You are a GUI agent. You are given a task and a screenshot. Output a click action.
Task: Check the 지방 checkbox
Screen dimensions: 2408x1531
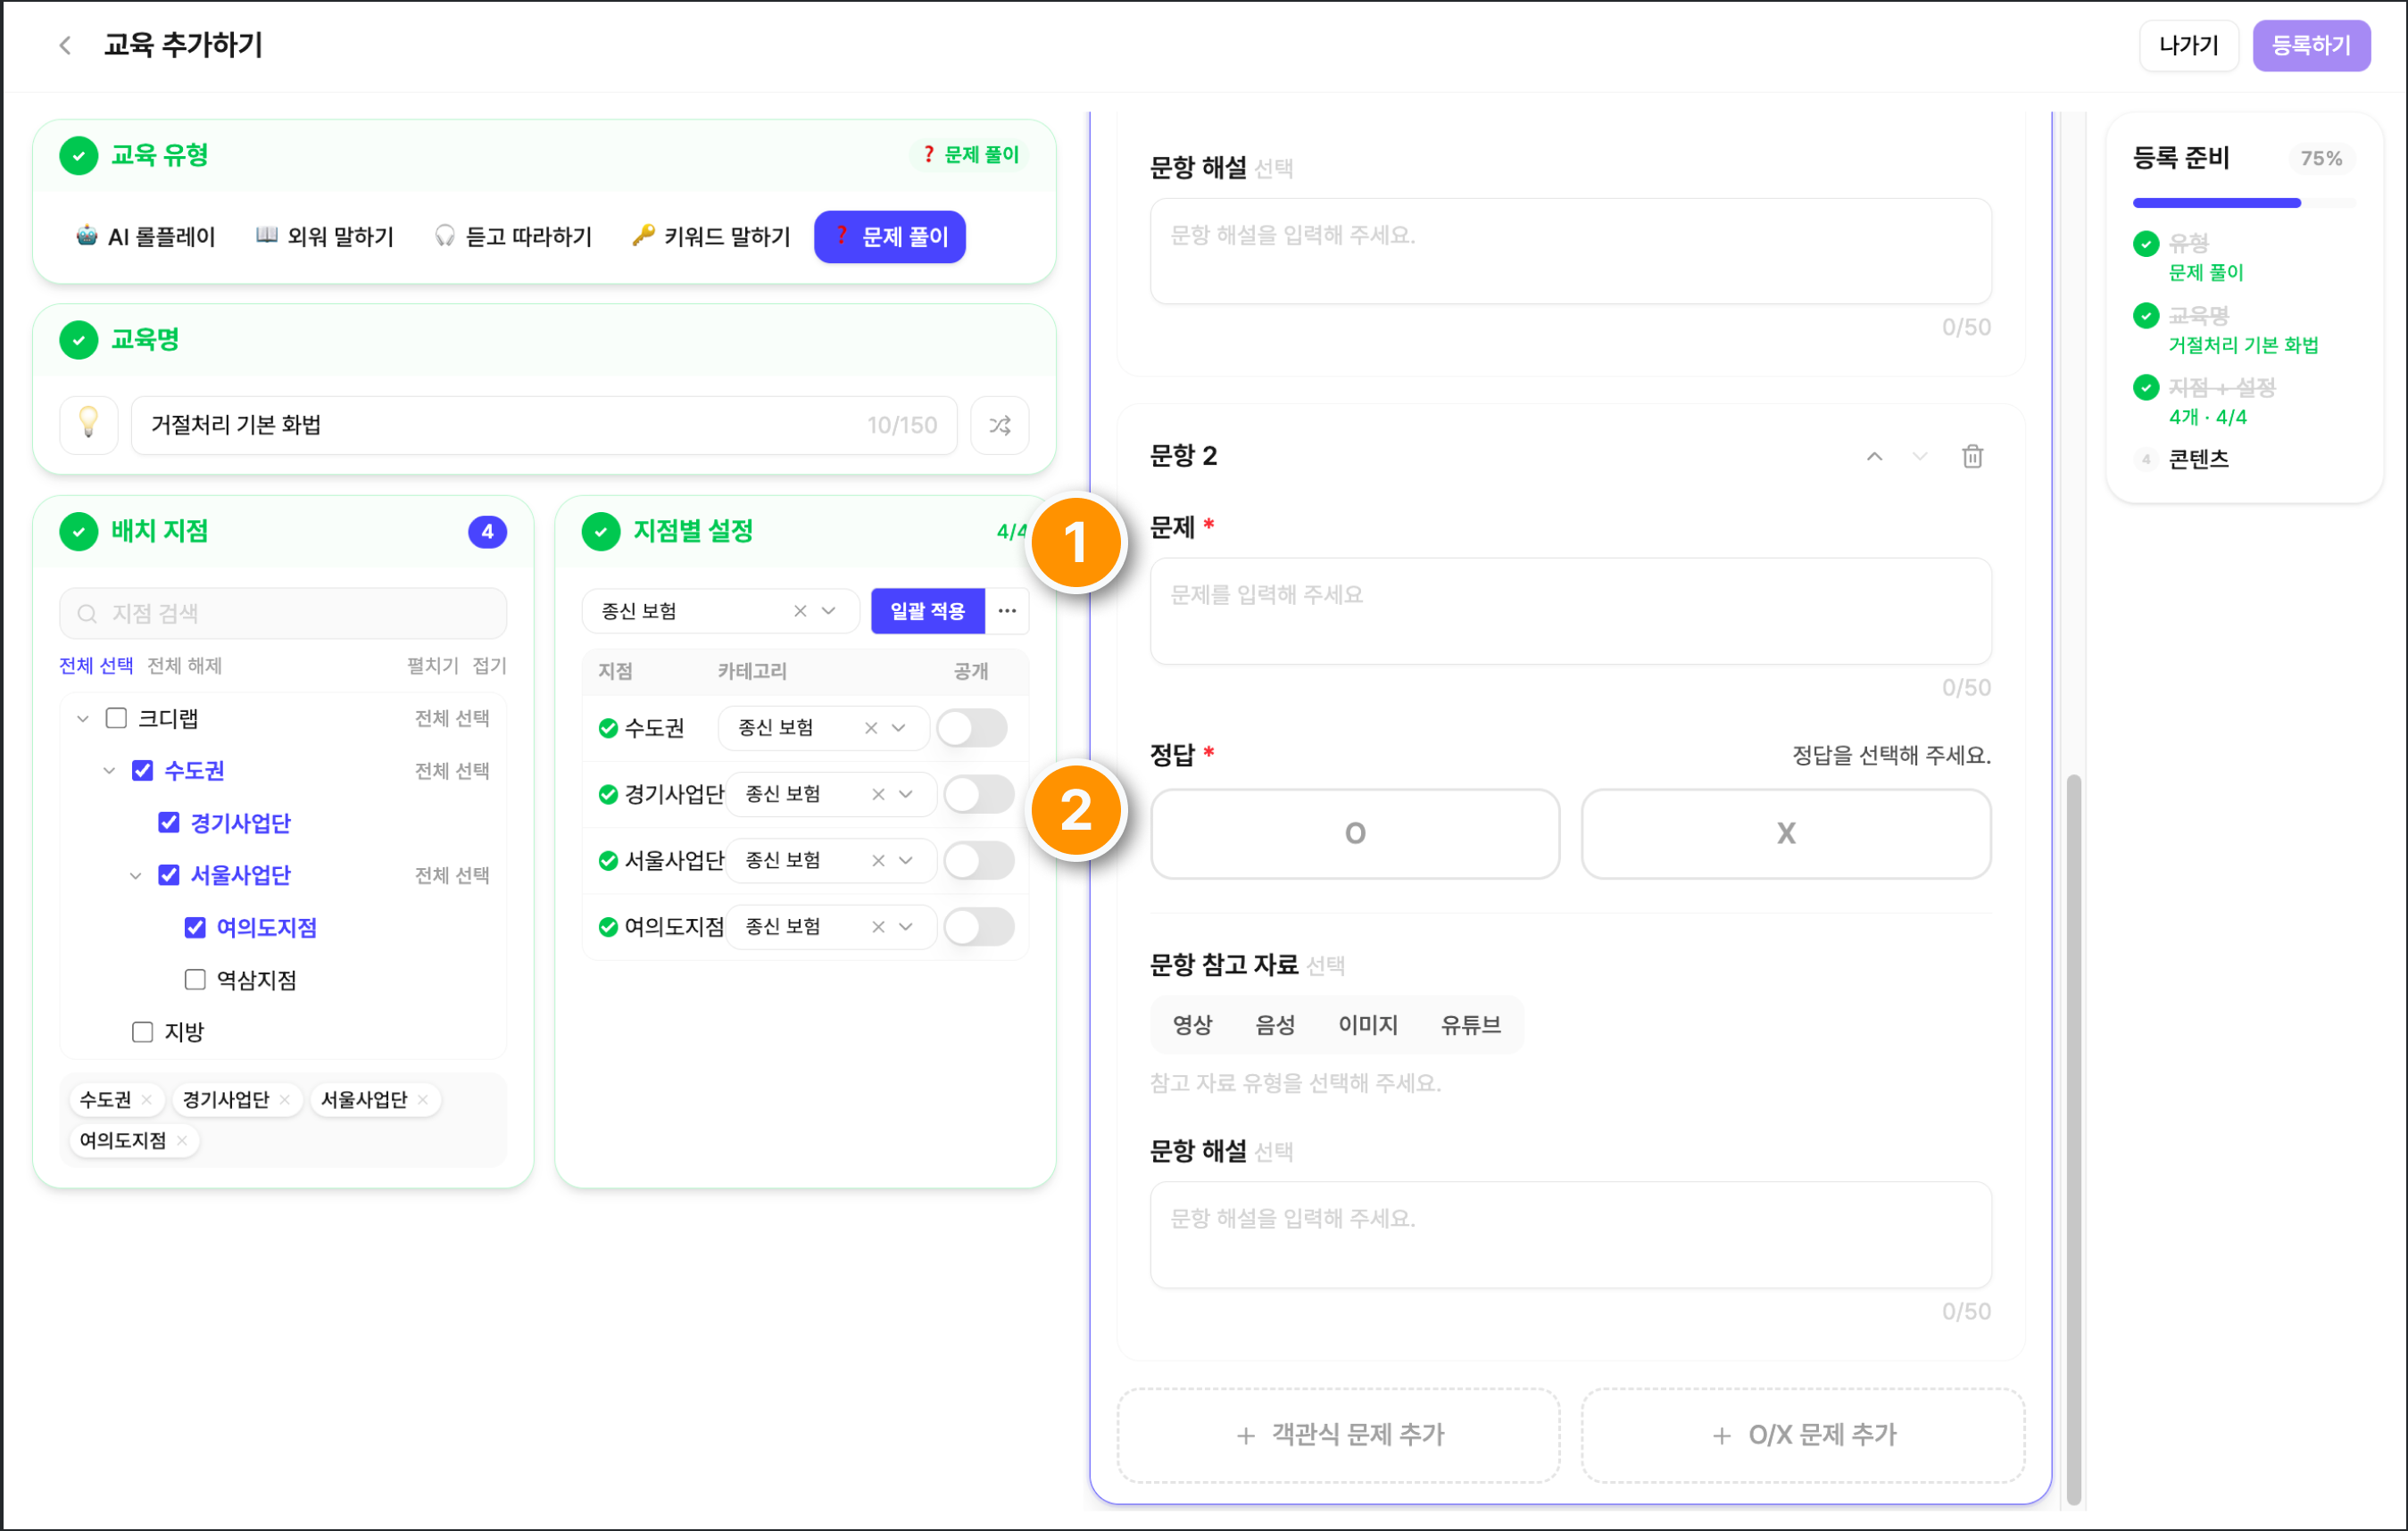(142, 1031)
